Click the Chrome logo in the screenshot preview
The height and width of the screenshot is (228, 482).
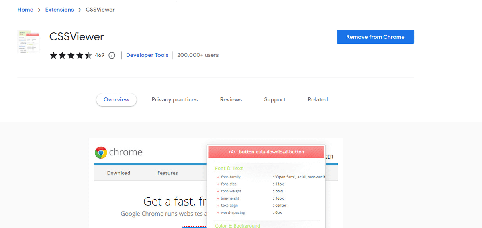101,152
